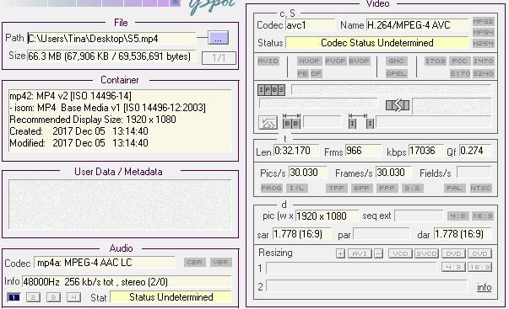Click the SVCD resizing preset button
This screenshot has height=309, width=509.
click(427, 253)
